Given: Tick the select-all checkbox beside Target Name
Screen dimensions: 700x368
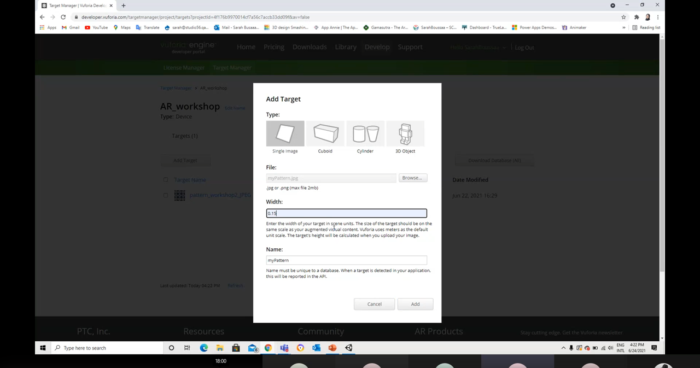Looking at the screenshot, I should click(x=166, y=179).
